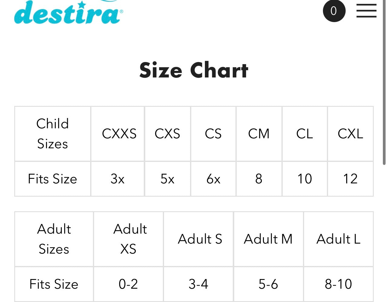Click the Adult L size cell
This screenshot has width=388, height=302.
tap(338, 239)
